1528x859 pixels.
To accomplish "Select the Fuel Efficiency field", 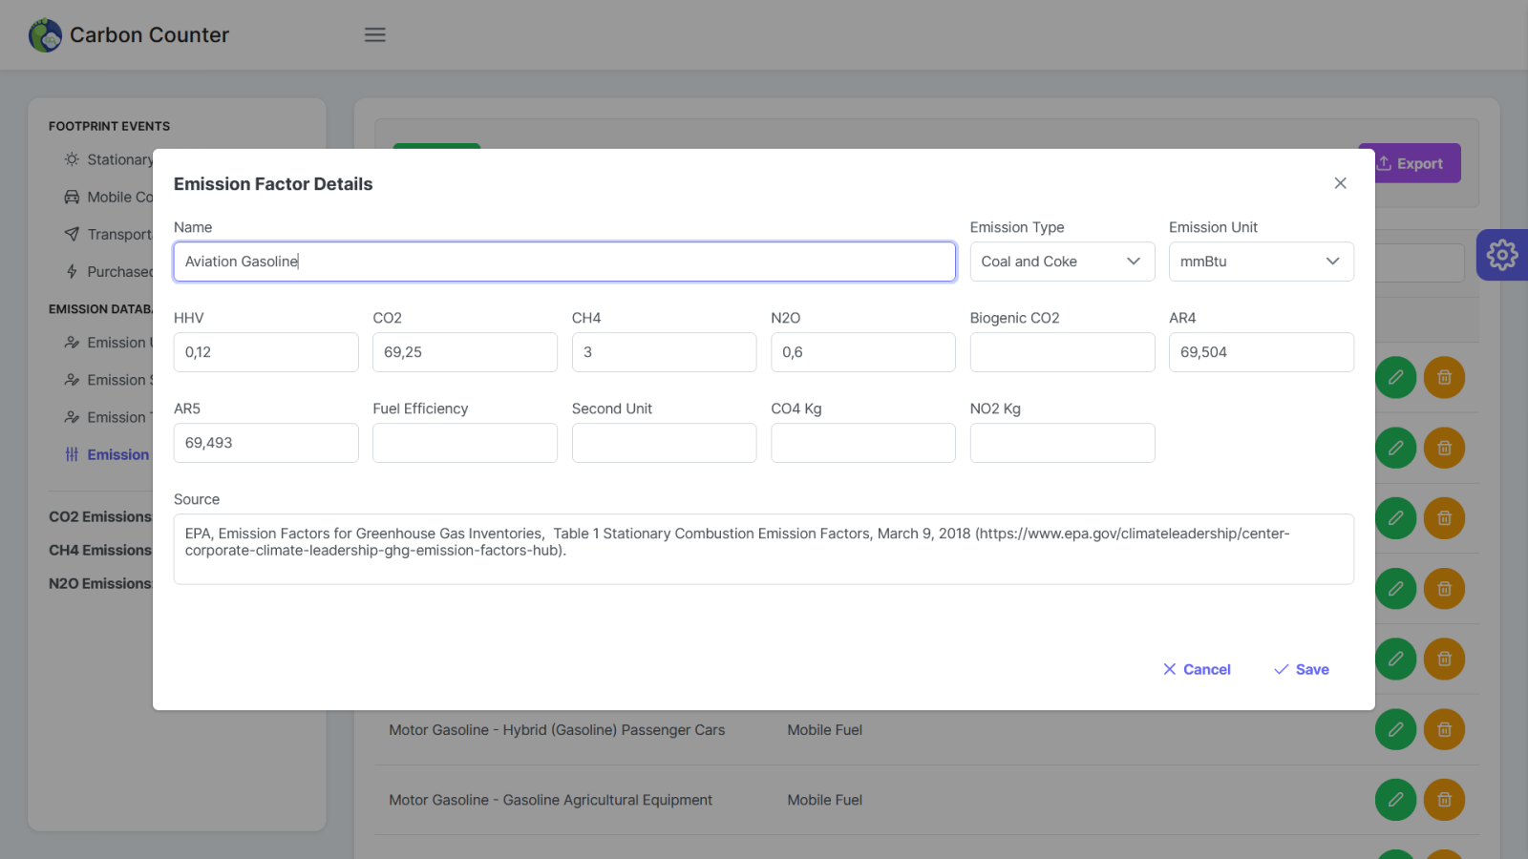I will pos(464,443).
